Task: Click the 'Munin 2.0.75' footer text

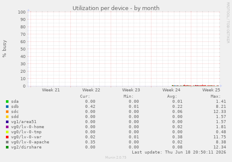Action: (x=116, y=157)
